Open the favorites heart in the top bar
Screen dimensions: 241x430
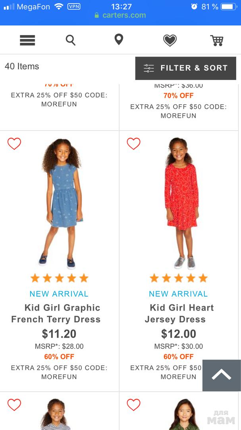click(x=170, y=40)
